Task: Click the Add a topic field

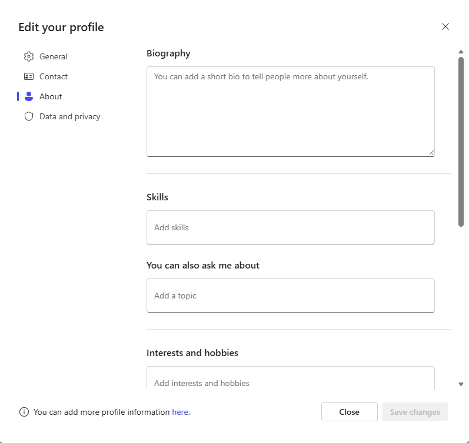Action: (290, 296)
